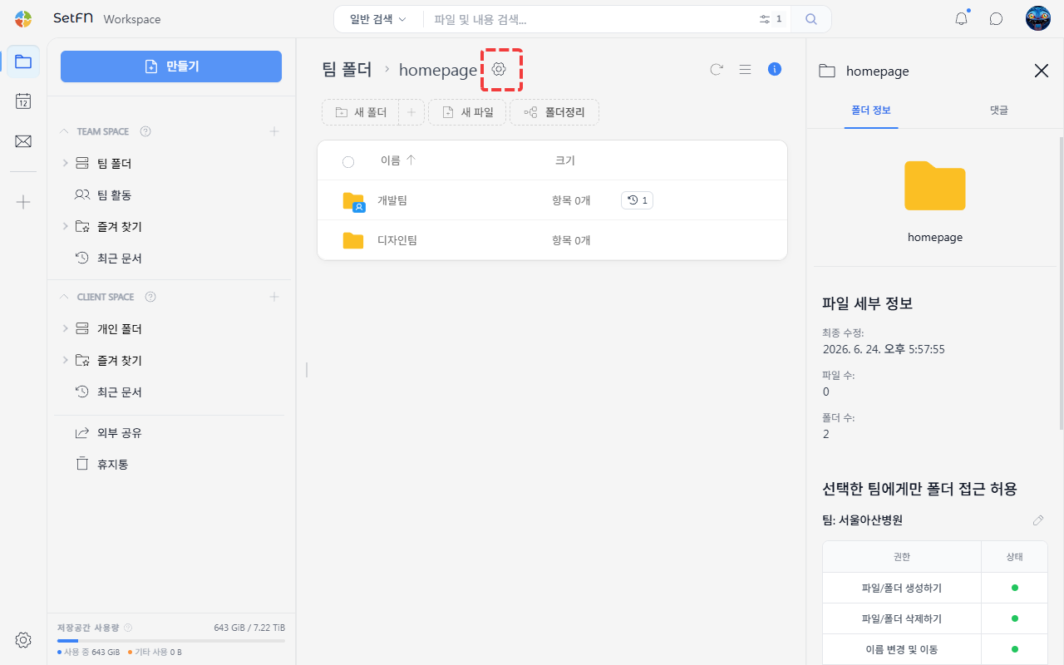Click the 파일/폴더 생성하기 permission row

coord(935,588)
